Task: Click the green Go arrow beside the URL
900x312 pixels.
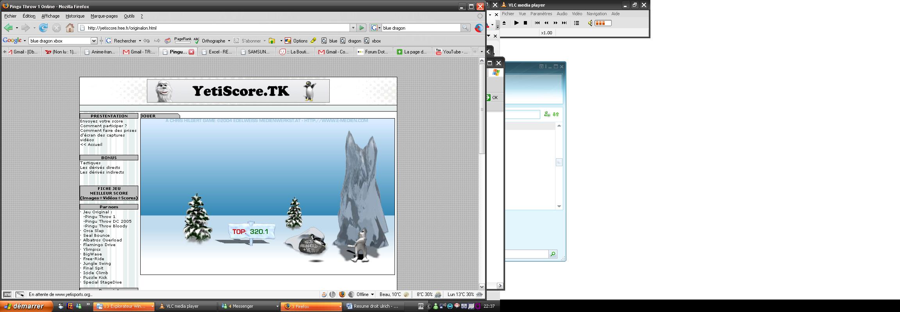Action: 362,28
